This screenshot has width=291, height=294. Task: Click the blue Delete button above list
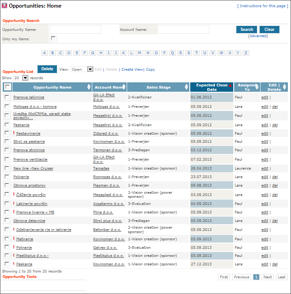tap(47, 69)
